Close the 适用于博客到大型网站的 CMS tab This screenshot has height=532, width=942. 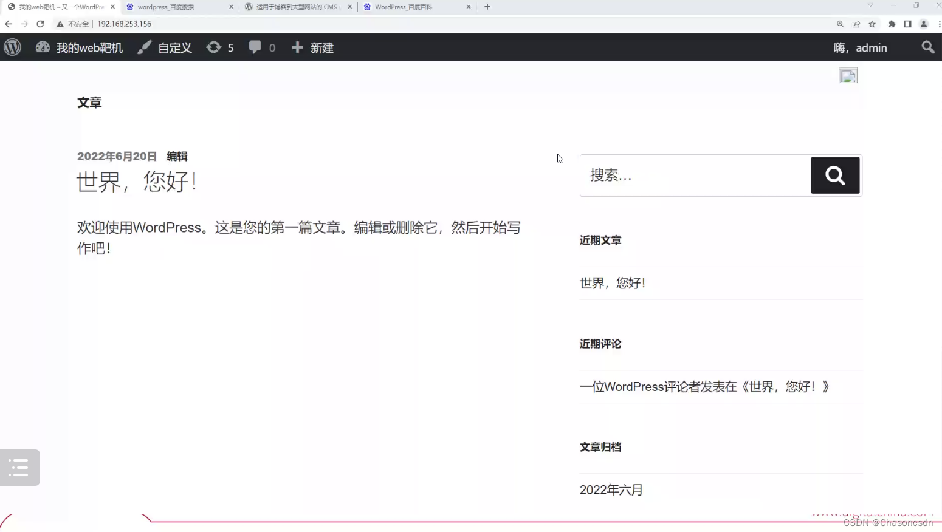349,7
